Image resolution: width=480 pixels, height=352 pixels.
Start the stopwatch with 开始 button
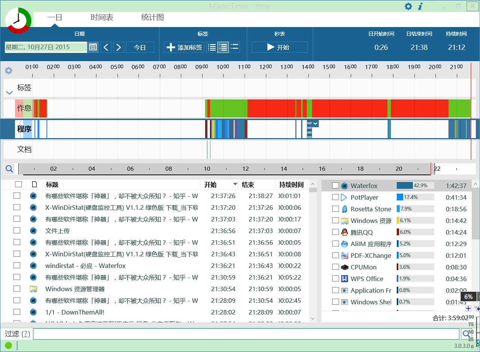(279, 47)
